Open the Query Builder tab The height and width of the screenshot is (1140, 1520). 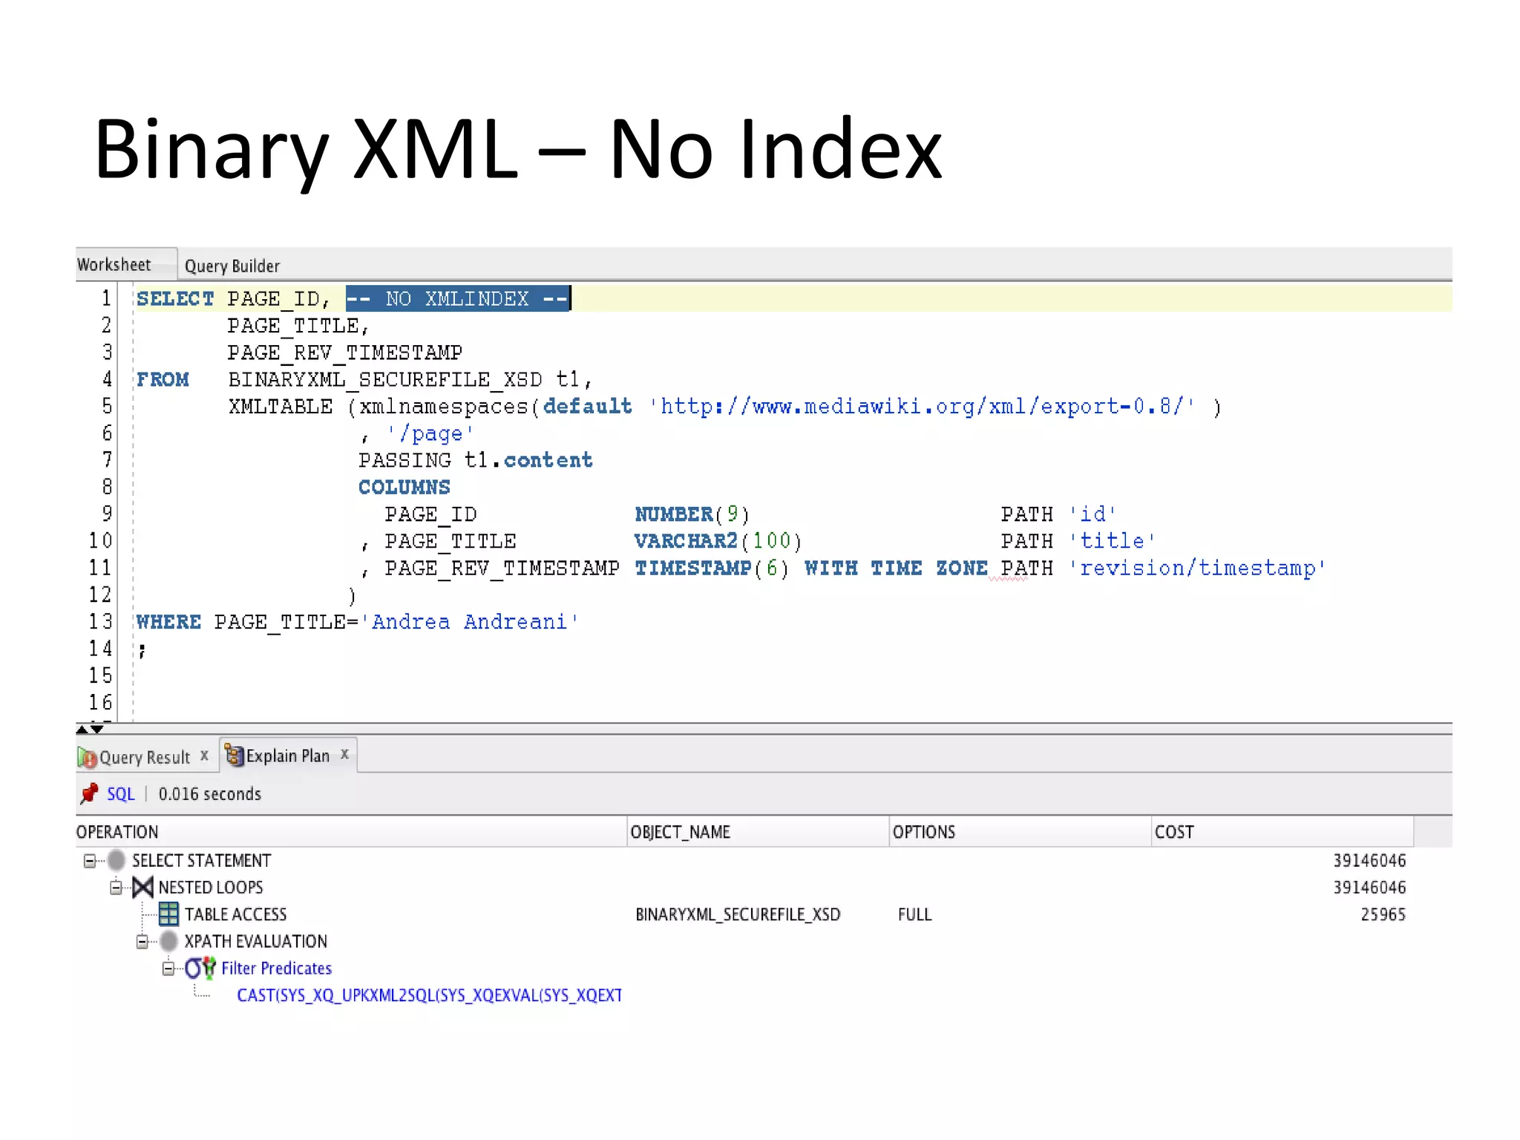tap(232, 266)
